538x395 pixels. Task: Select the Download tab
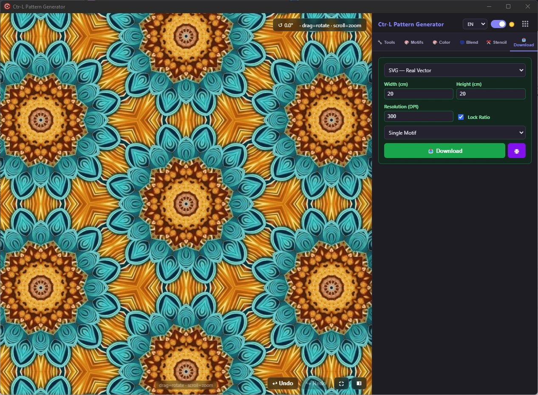524,42
